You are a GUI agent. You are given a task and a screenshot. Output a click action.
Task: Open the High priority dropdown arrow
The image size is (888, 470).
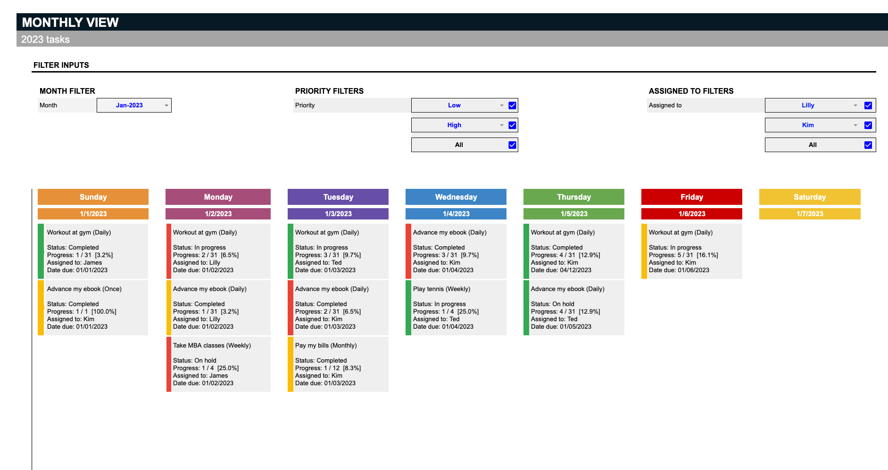502,125
